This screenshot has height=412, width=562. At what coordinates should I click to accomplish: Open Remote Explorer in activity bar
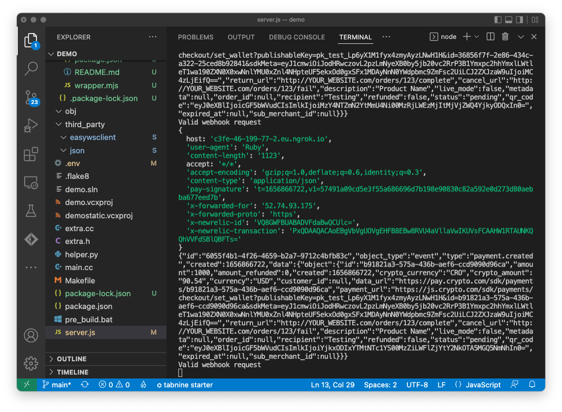[x=31, y=183]
